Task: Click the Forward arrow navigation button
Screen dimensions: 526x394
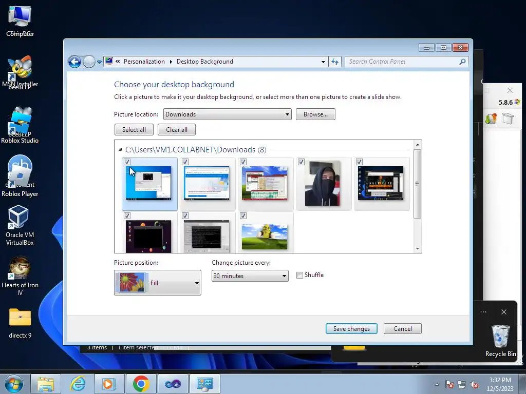Action: pos(89,62)
